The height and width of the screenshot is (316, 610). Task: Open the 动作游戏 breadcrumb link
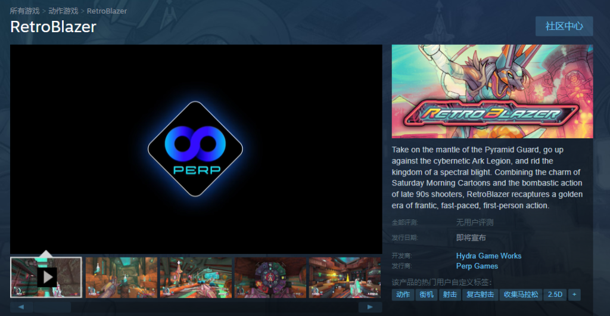(63, 11)
